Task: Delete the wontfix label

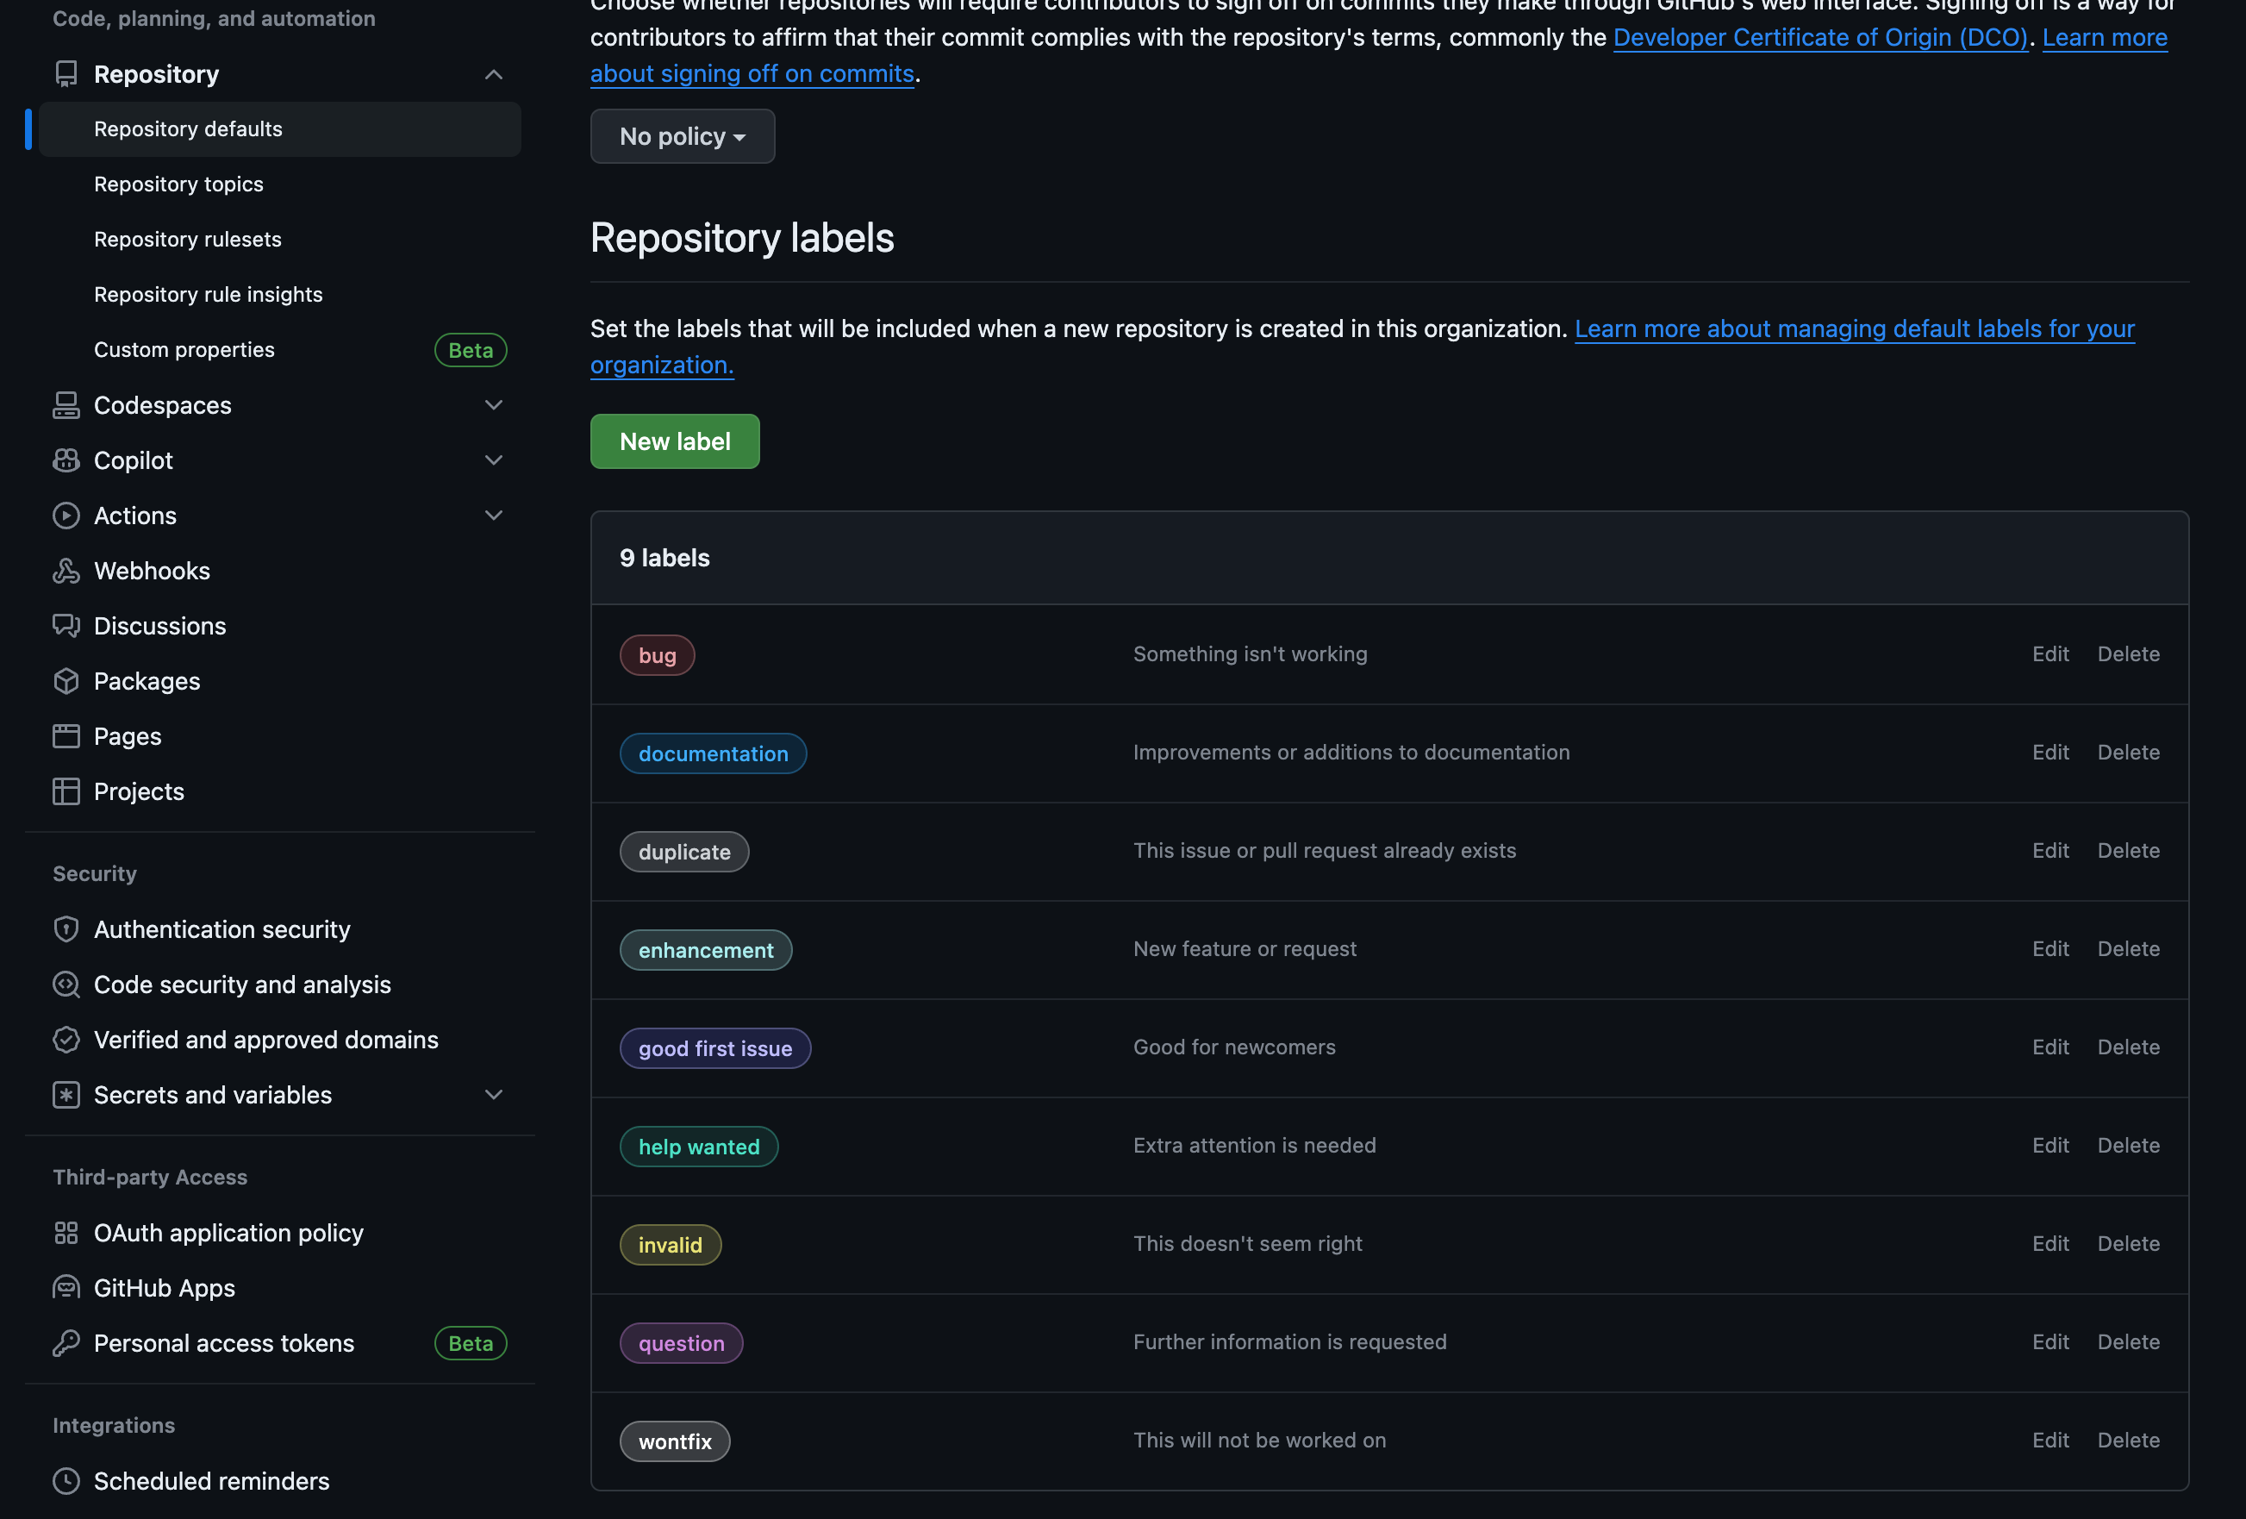Action: pyautogui.click(x=2127, y=1441)
